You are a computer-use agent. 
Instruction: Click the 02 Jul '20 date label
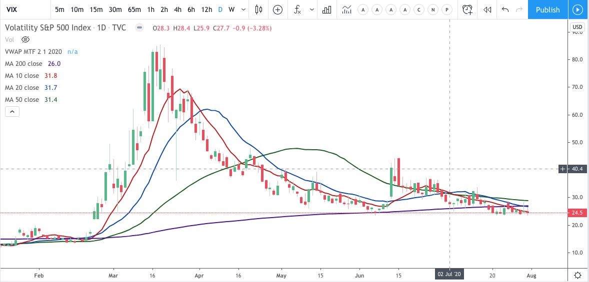pyautogui.click(x=449, y=275)
